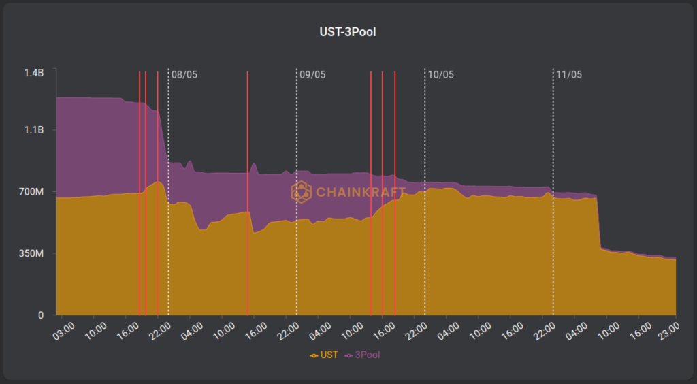This screenshot has width=697, height=384.
Task: Click the orange UST legend marker icon
Action: click(314, 355)
